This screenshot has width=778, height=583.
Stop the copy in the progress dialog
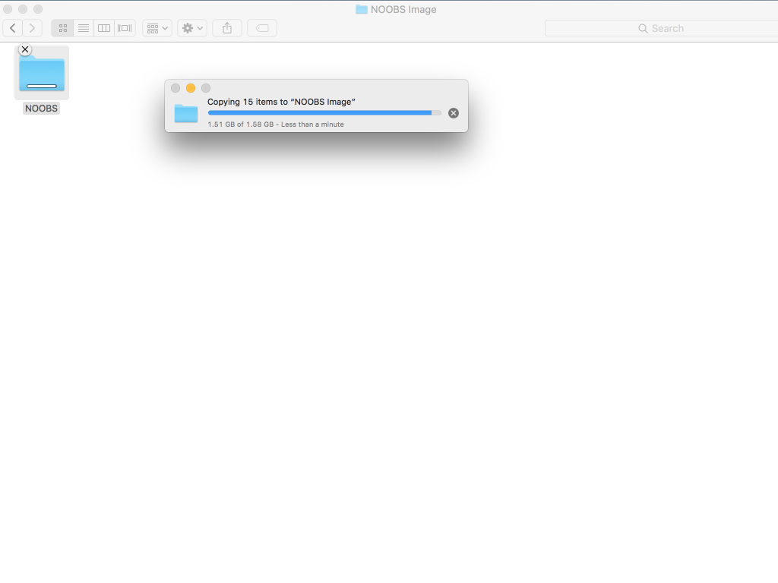click(454, 113)
